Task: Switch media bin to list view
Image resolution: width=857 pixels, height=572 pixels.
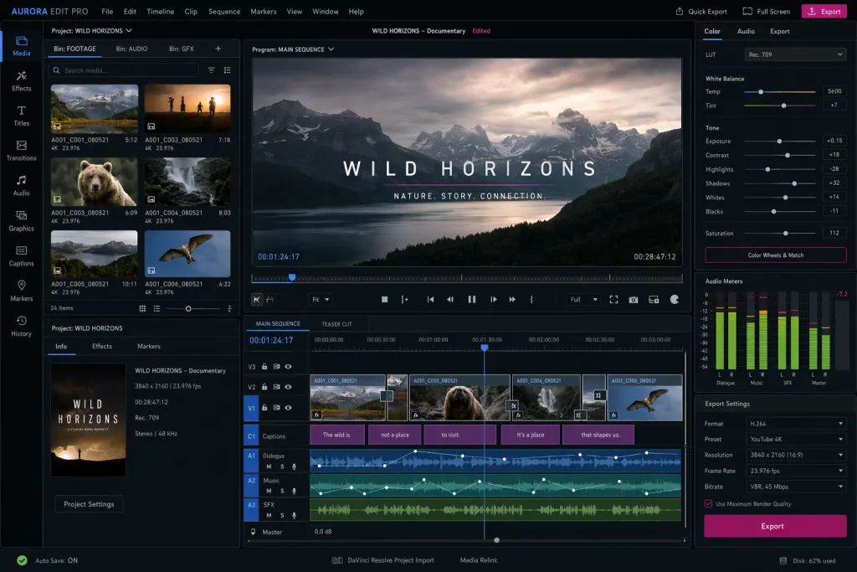Action: 157,308
